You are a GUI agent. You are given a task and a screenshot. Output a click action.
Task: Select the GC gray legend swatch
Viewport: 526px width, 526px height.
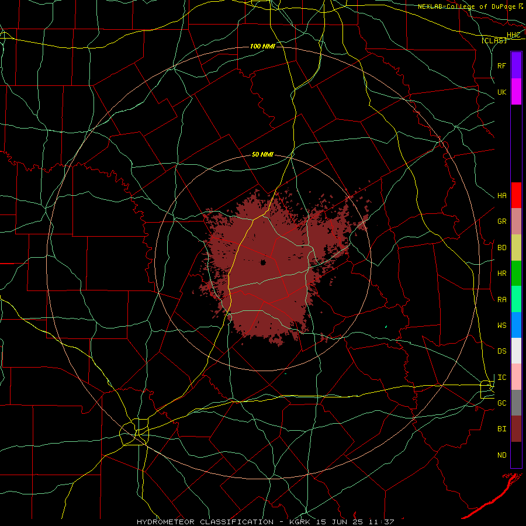tap(516, 403)
